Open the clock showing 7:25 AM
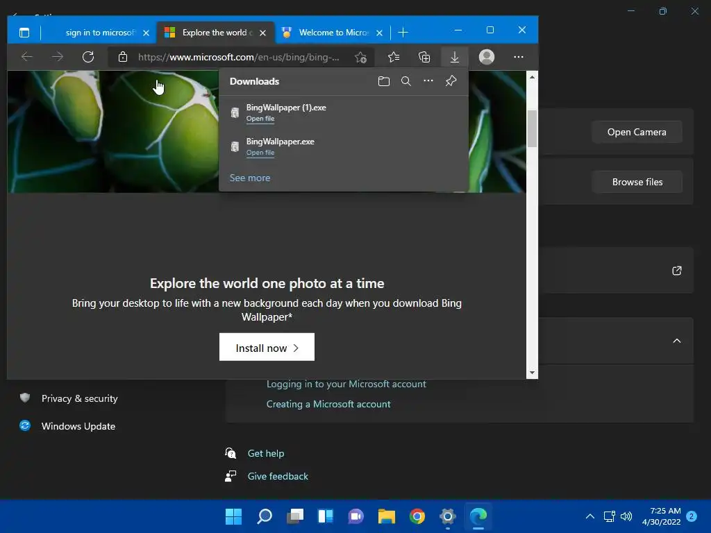Viewport: 711px width, 533px height. 662,516
